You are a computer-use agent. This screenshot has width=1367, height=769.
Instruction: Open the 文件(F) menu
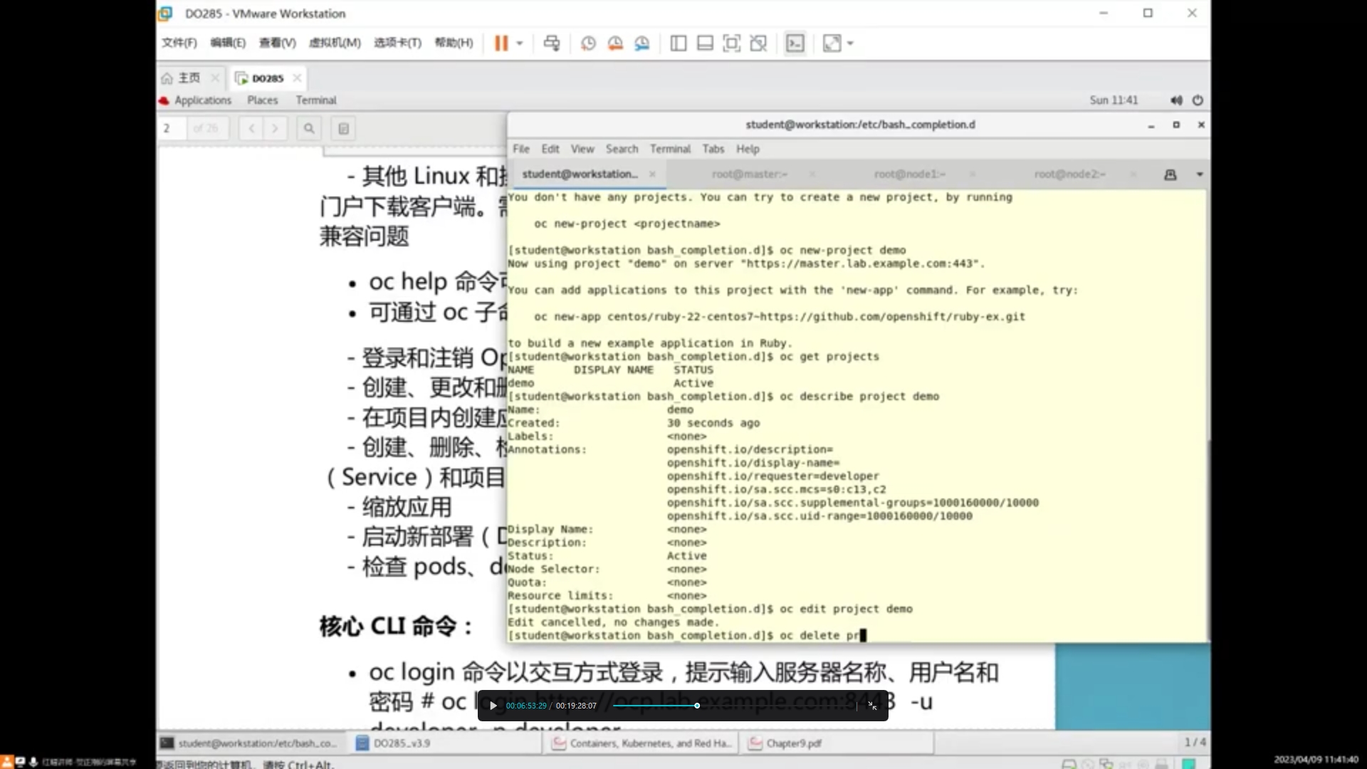pos(179,43)
